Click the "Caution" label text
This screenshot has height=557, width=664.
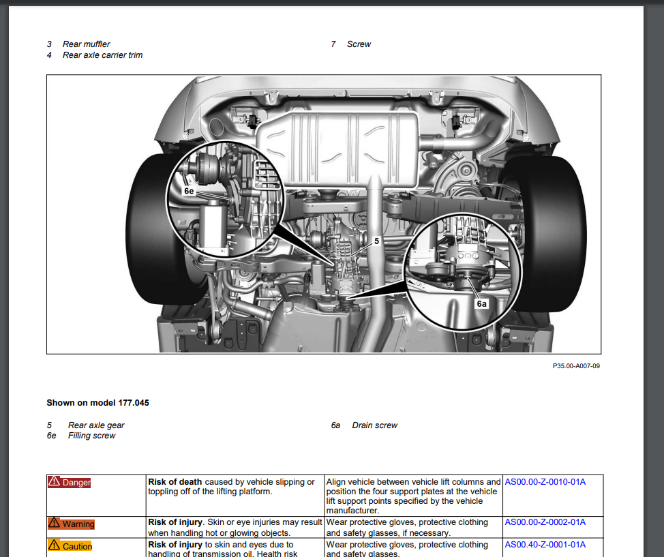pos(77,546)
